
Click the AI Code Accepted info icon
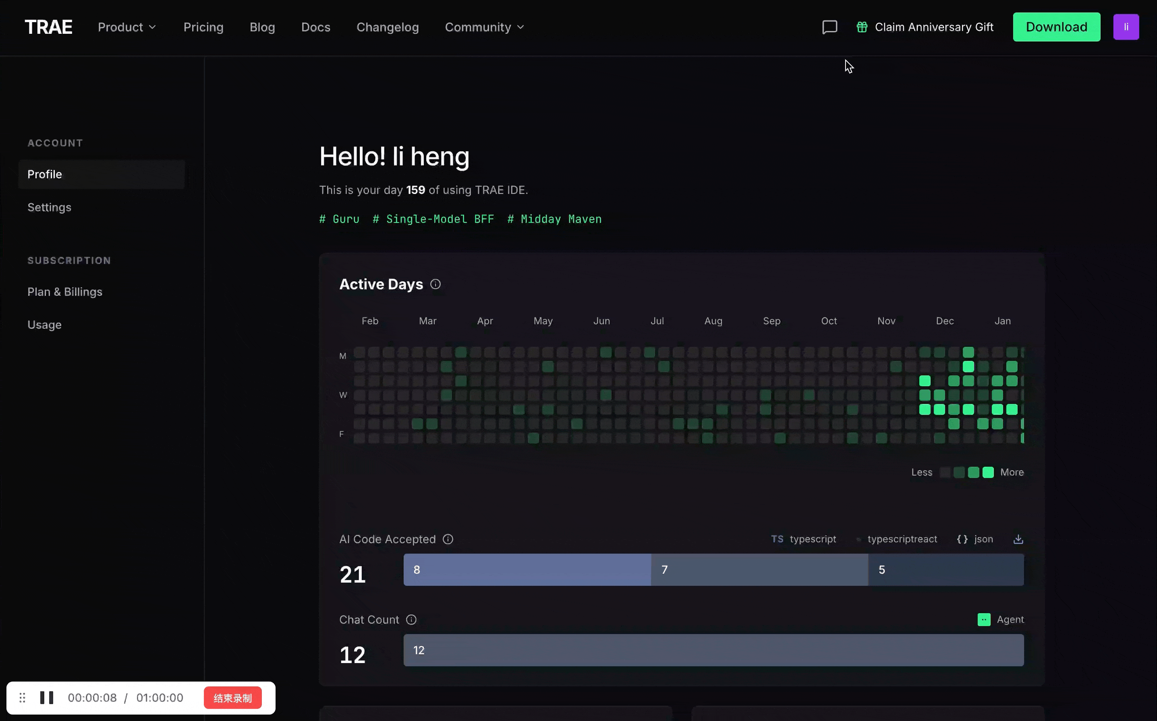pos(448,539)
